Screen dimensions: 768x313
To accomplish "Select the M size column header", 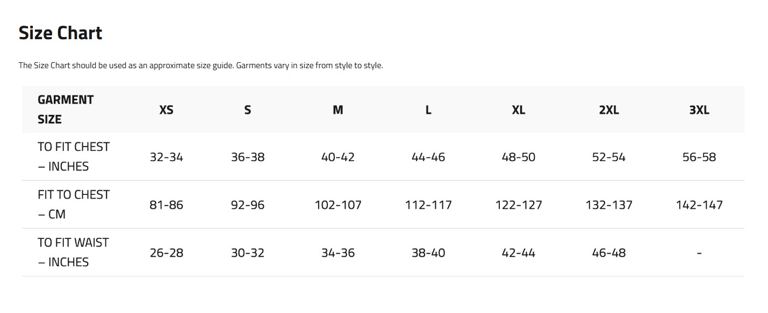I will coord(338,110).
